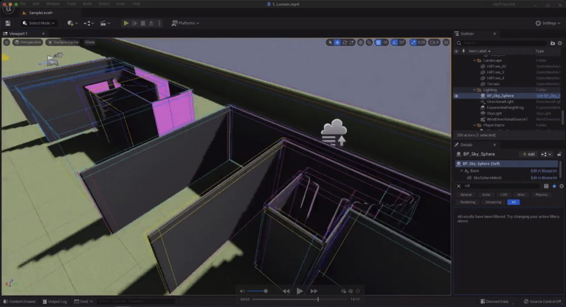
Task: Open the cinematics clapperboard dropdown
Action: (x=105, y=23)
